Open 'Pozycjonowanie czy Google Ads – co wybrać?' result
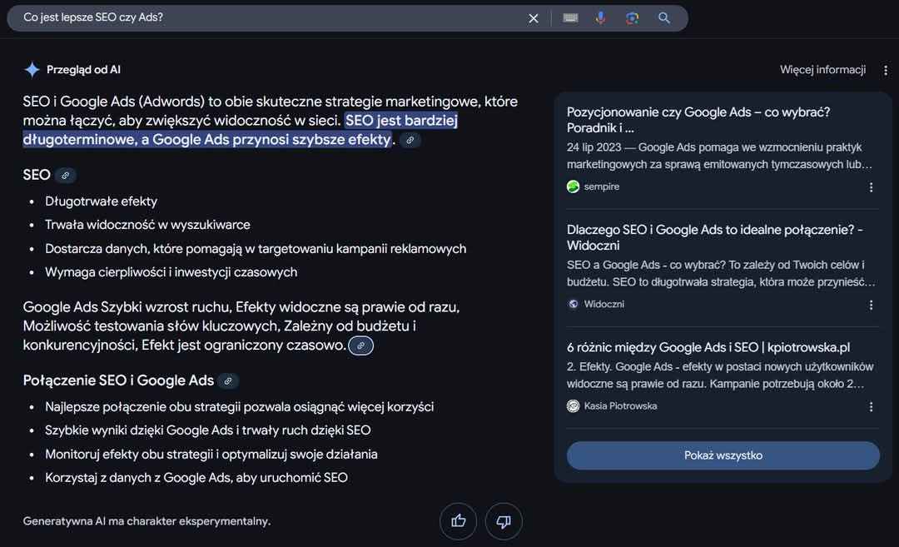This screenshot has height=547, width=899. pyautogui.click(x=698, y=120)
